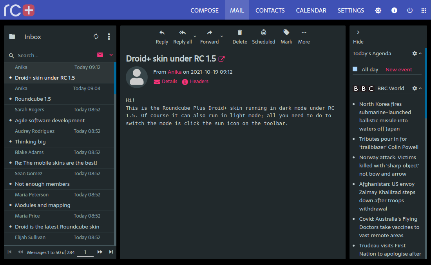Click the message list scrollbar
431x265 pixels.
click(115, 78)
